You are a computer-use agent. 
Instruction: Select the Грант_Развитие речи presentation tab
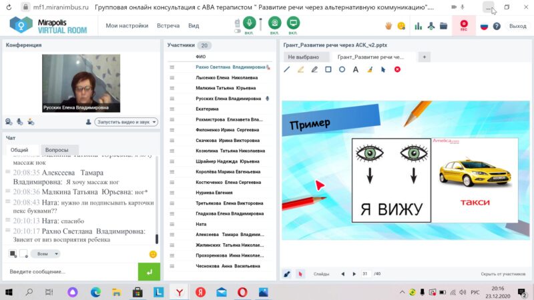370,57
